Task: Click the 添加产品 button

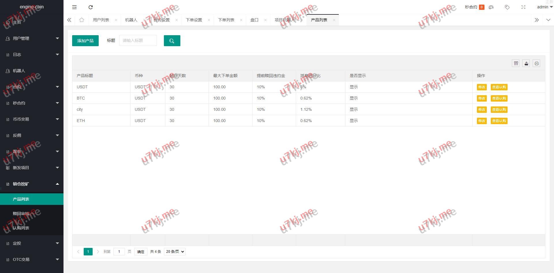Action: tap(85, 41)
